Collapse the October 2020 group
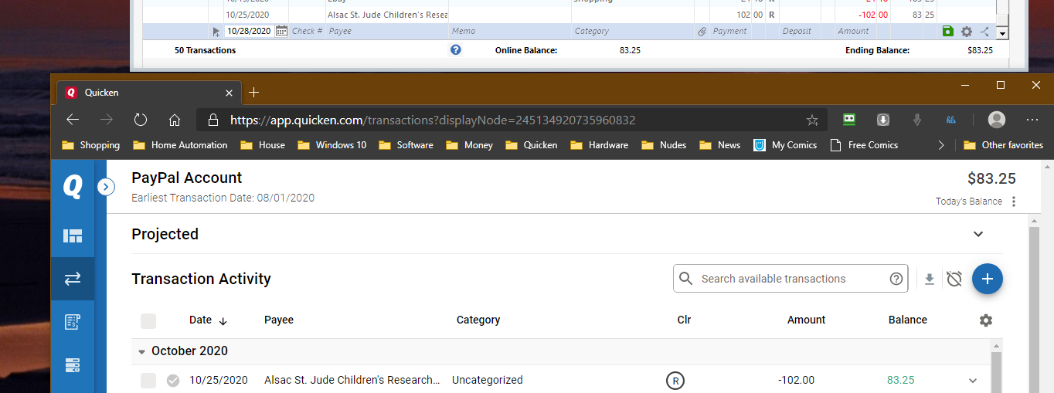This screenshot has height=393, width=1054. pyautogui.click(x=141, y=351)
